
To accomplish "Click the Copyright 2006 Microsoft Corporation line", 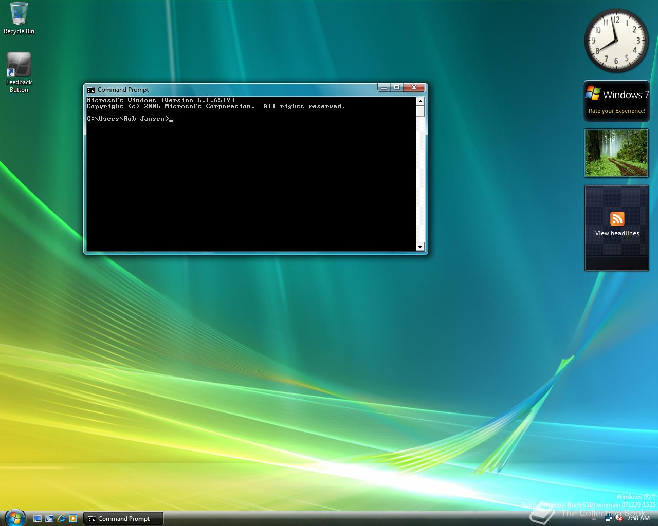I will point(216,106).
